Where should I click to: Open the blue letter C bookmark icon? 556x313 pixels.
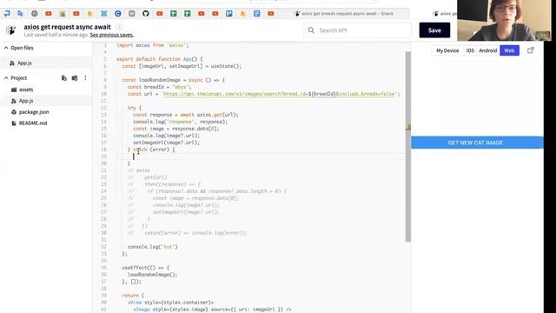tap(118, 14)
